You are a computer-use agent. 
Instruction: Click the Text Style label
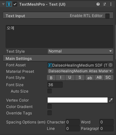pyautogui.click(x=15, y=51)
